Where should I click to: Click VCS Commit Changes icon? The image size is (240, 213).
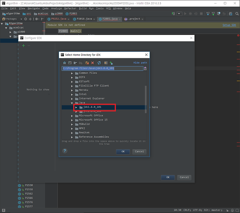pos(213,14)
